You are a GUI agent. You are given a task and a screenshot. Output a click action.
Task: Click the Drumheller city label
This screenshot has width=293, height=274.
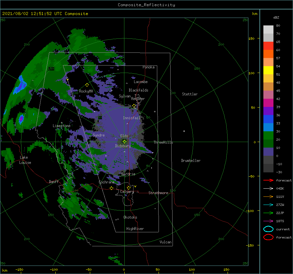coord(190,161)
